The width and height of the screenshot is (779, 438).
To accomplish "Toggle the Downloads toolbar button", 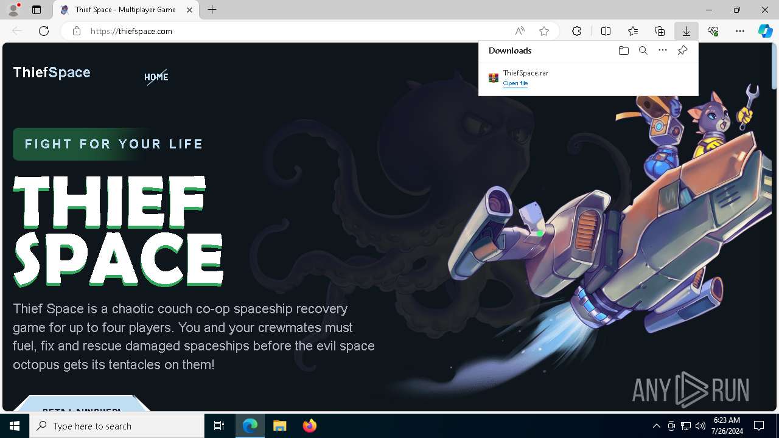I will click(x=686, y=31).
